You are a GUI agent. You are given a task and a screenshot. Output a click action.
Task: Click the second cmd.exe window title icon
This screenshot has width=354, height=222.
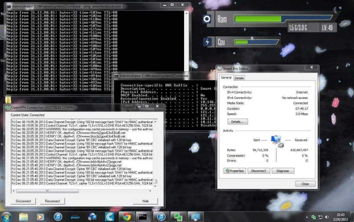(117, 76)
